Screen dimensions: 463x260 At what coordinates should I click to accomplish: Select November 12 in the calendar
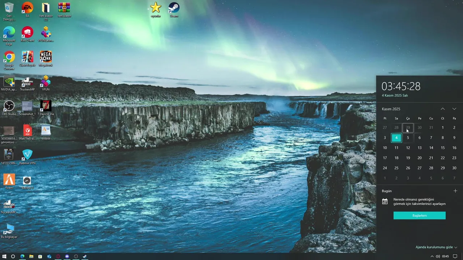pyautogui.click(x=408, y=148)
